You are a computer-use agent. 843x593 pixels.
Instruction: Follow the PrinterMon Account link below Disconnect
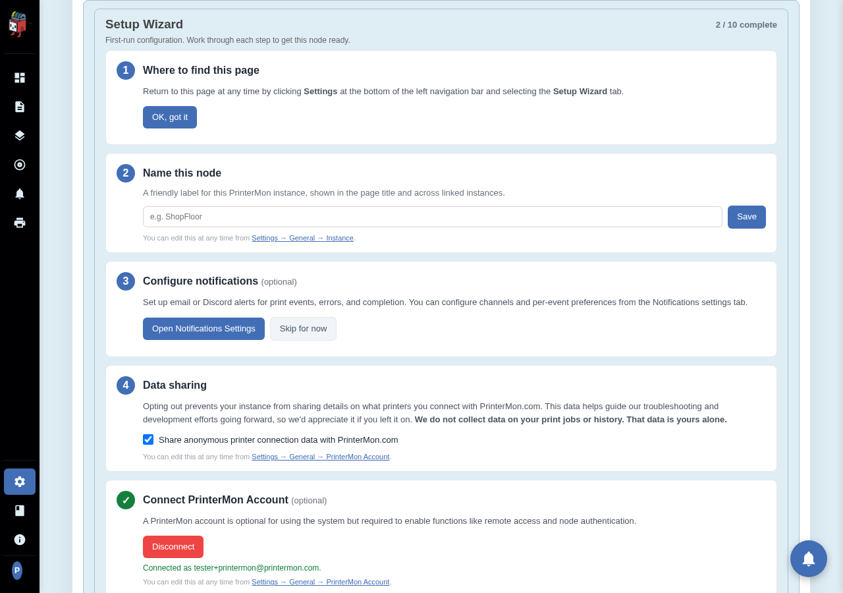(321, 582)
